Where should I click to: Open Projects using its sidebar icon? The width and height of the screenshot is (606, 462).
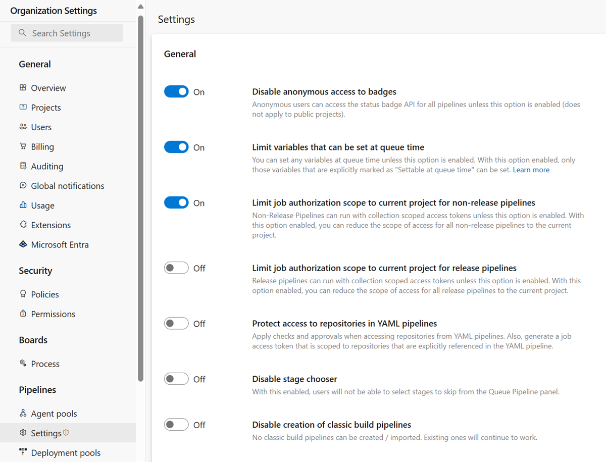[23, 107]
